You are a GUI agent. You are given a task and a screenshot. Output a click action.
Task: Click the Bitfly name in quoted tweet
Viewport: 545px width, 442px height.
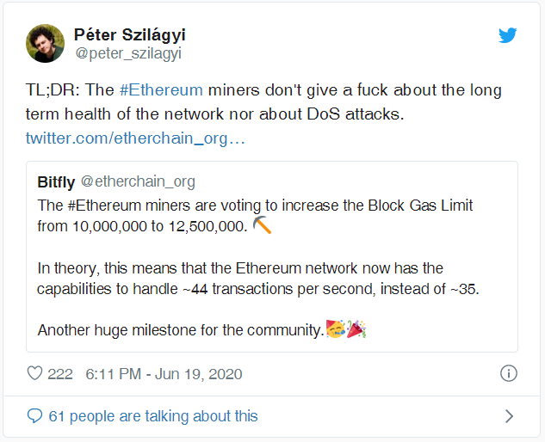(56, 181)
